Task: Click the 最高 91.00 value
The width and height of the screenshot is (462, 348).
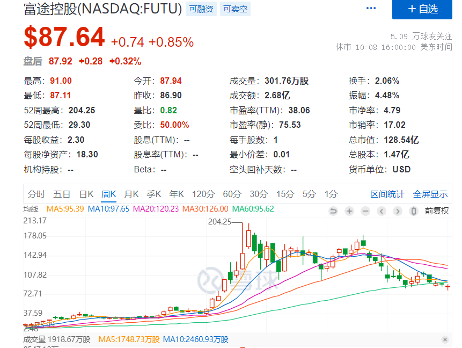Action: click(61, 81)
